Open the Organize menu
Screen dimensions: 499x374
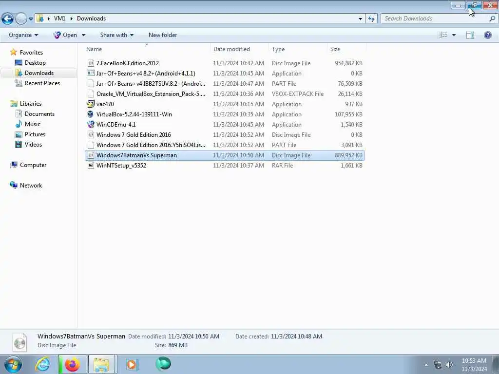(23, 35)
